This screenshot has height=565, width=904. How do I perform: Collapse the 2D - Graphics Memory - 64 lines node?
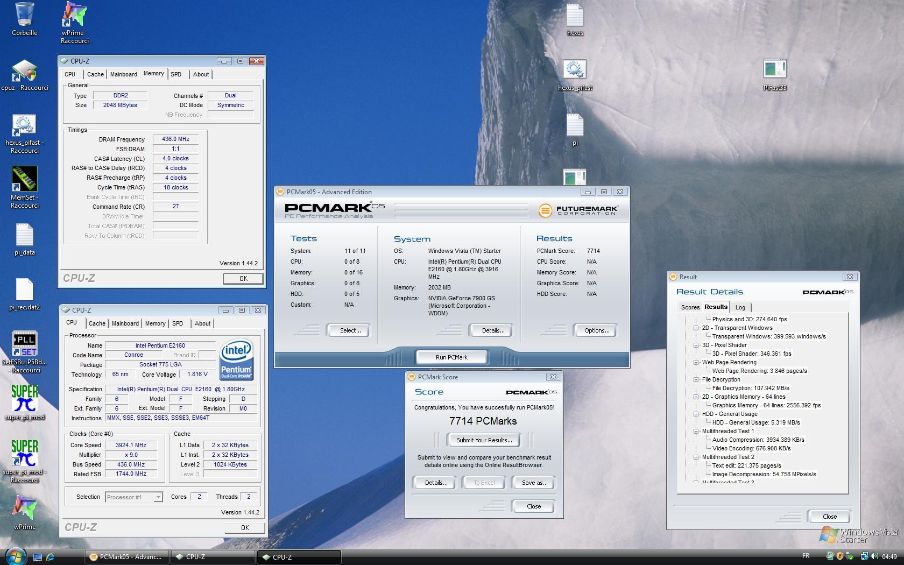coord(696,397)
